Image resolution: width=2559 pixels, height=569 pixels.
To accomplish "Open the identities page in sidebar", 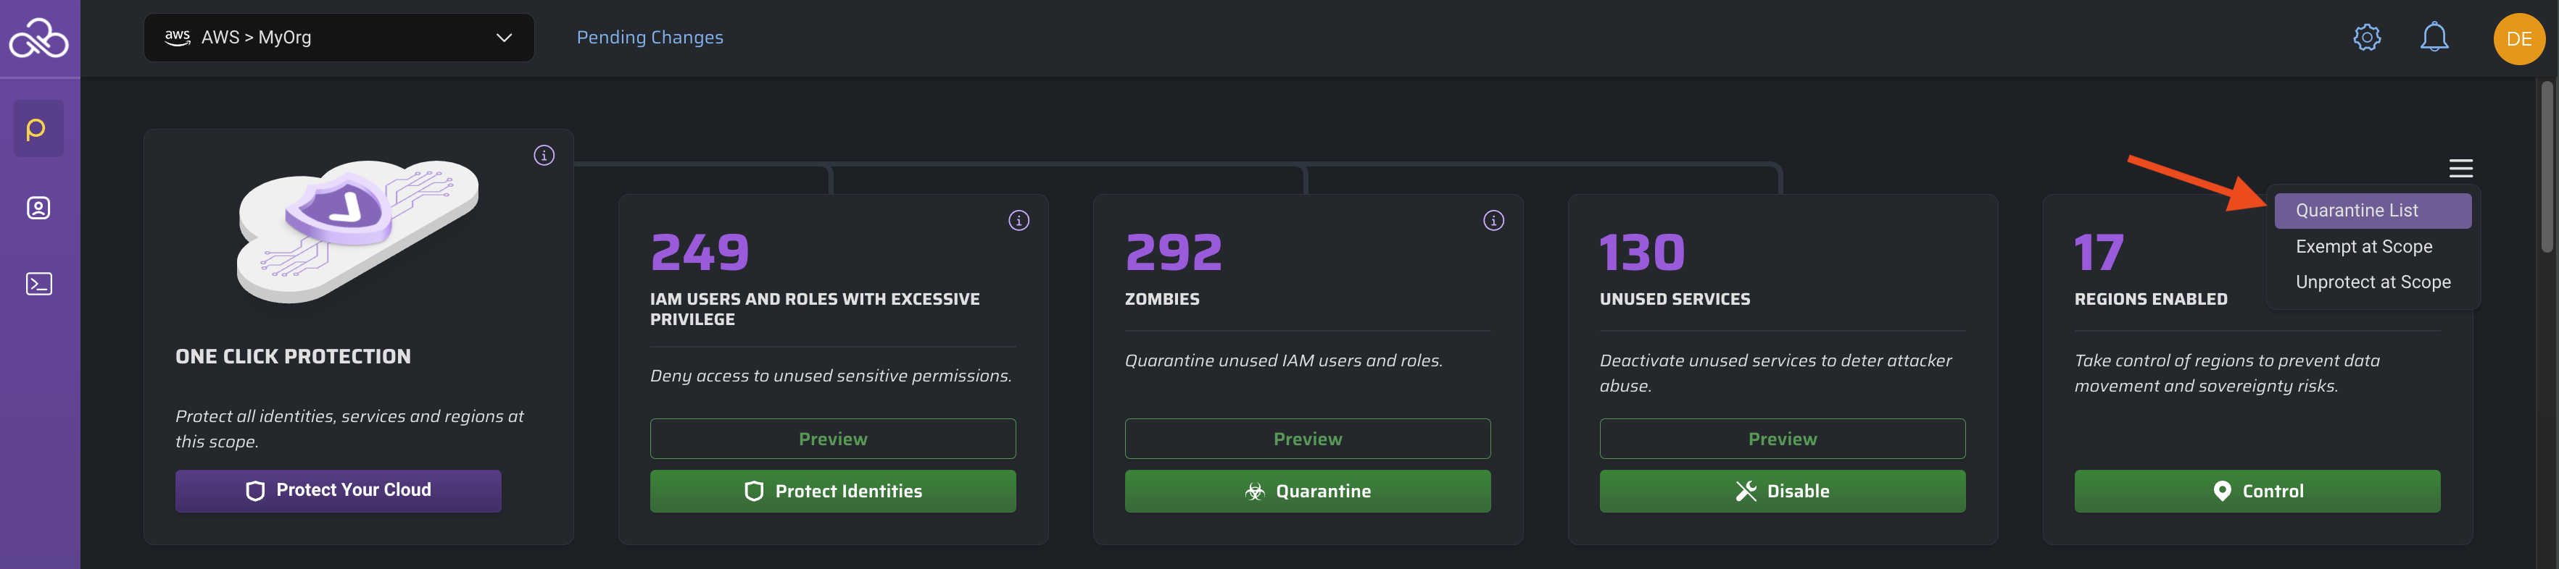I will pyautogui.click(x=38, y=208).
